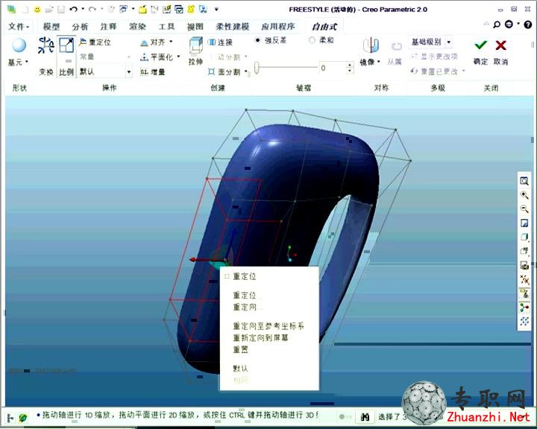This screenshot has width=537, height=429.
Task: Switch to the 模型 ribbon tab
Action: 51,26
